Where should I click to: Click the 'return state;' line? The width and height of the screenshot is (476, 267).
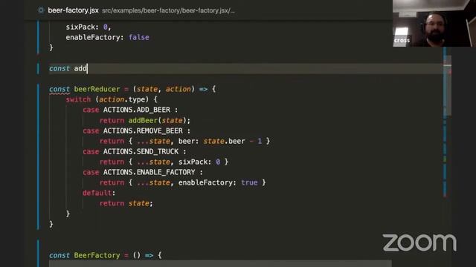126,203
